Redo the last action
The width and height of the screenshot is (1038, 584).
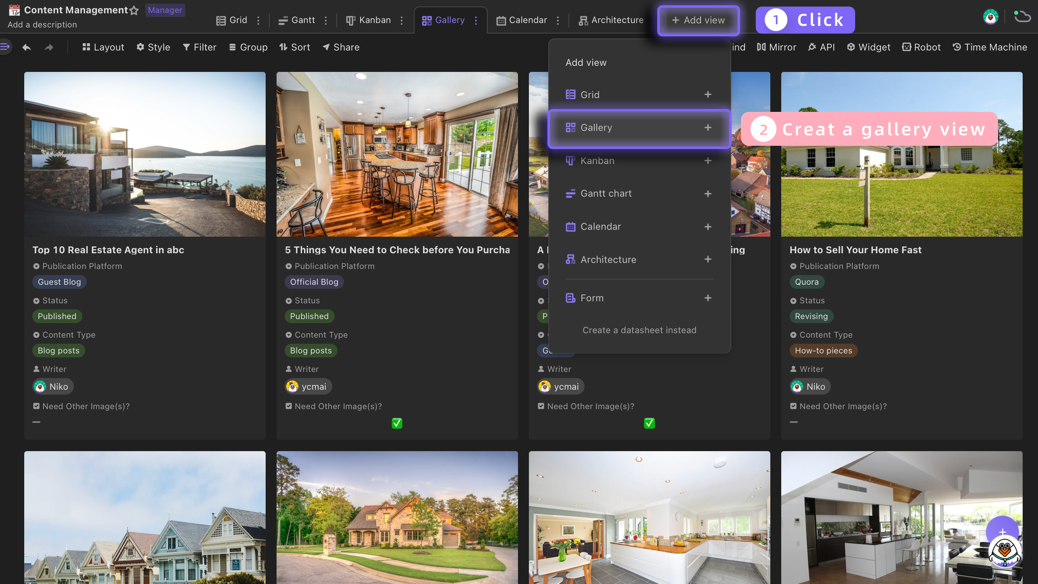(49, 48)
